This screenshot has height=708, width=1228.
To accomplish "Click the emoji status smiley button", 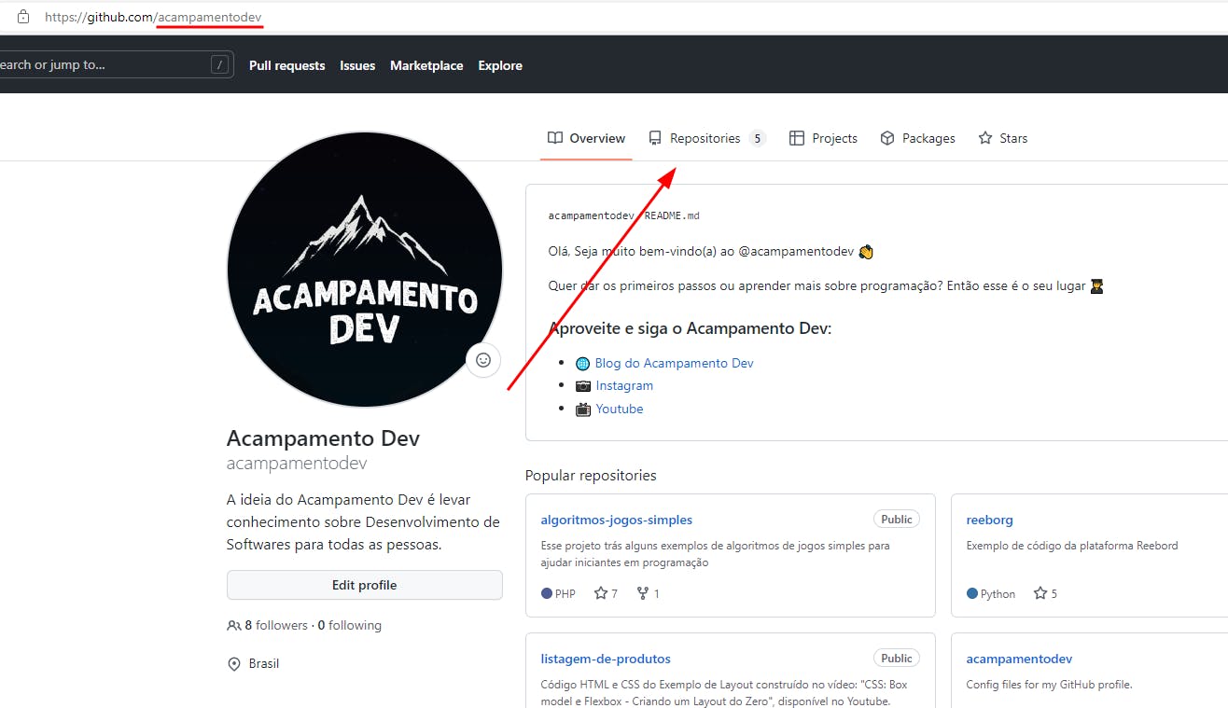I will click(x=483, y=359).
